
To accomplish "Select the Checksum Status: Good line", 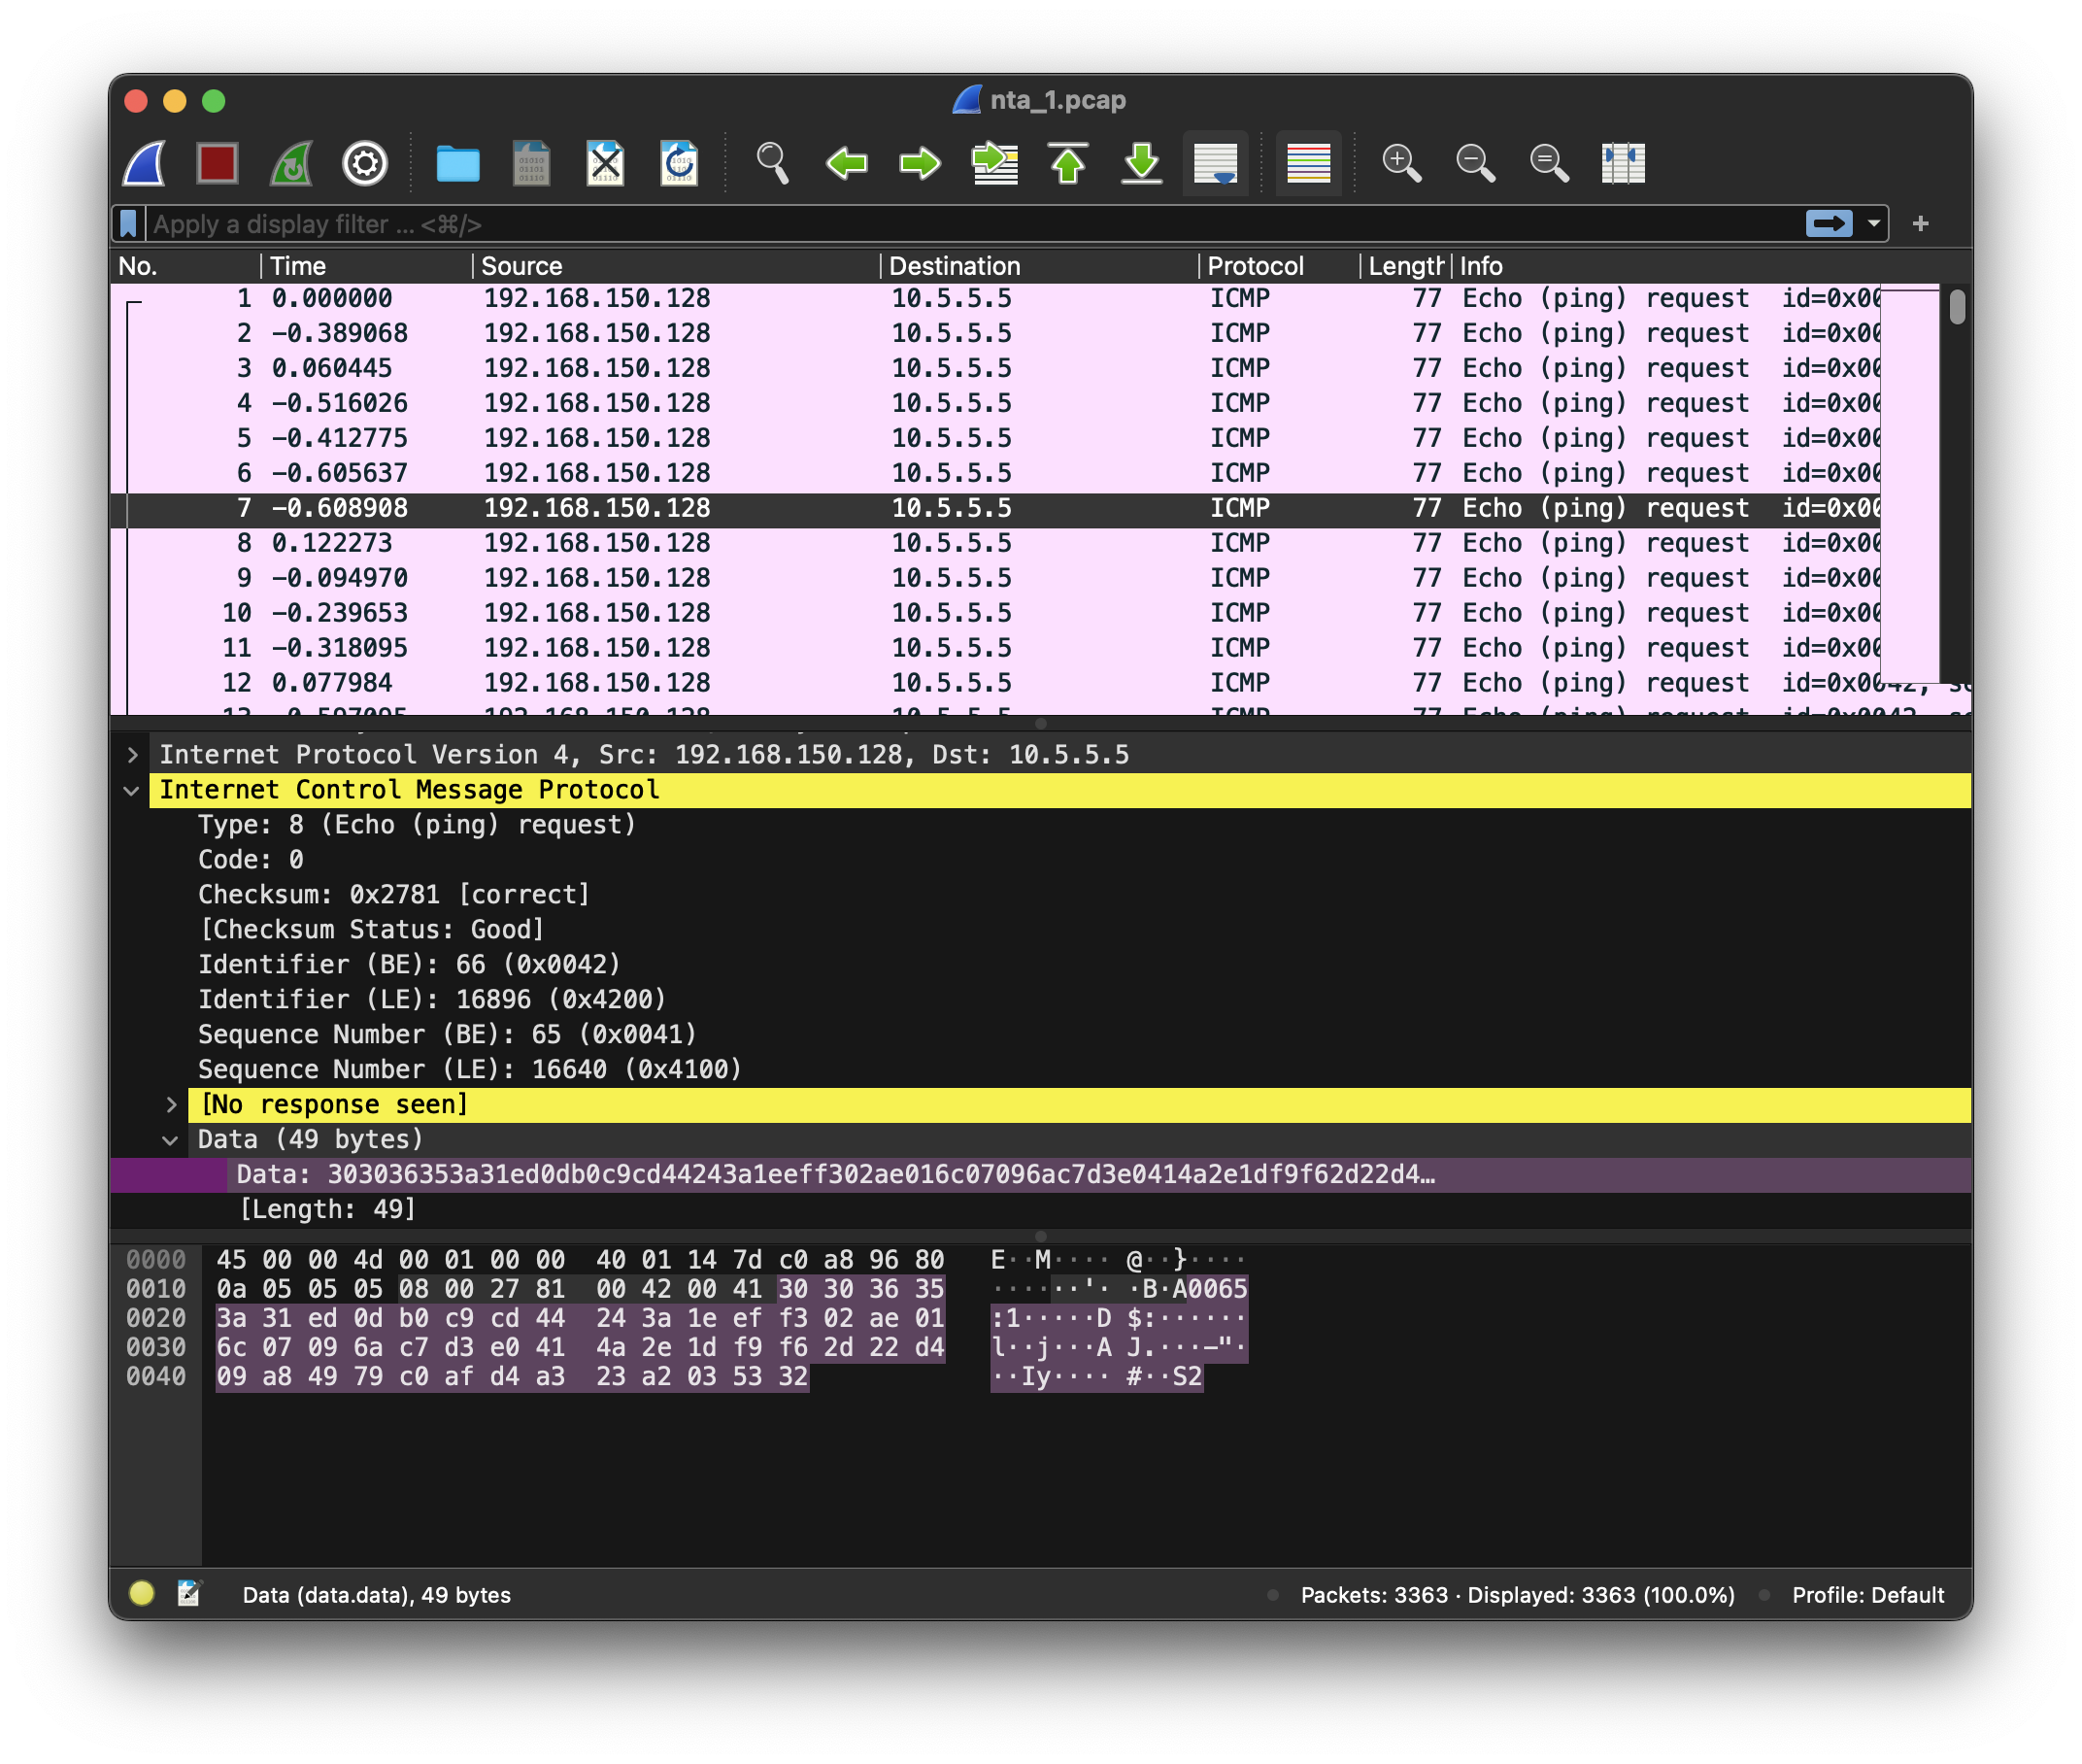I will coord(372,930).
